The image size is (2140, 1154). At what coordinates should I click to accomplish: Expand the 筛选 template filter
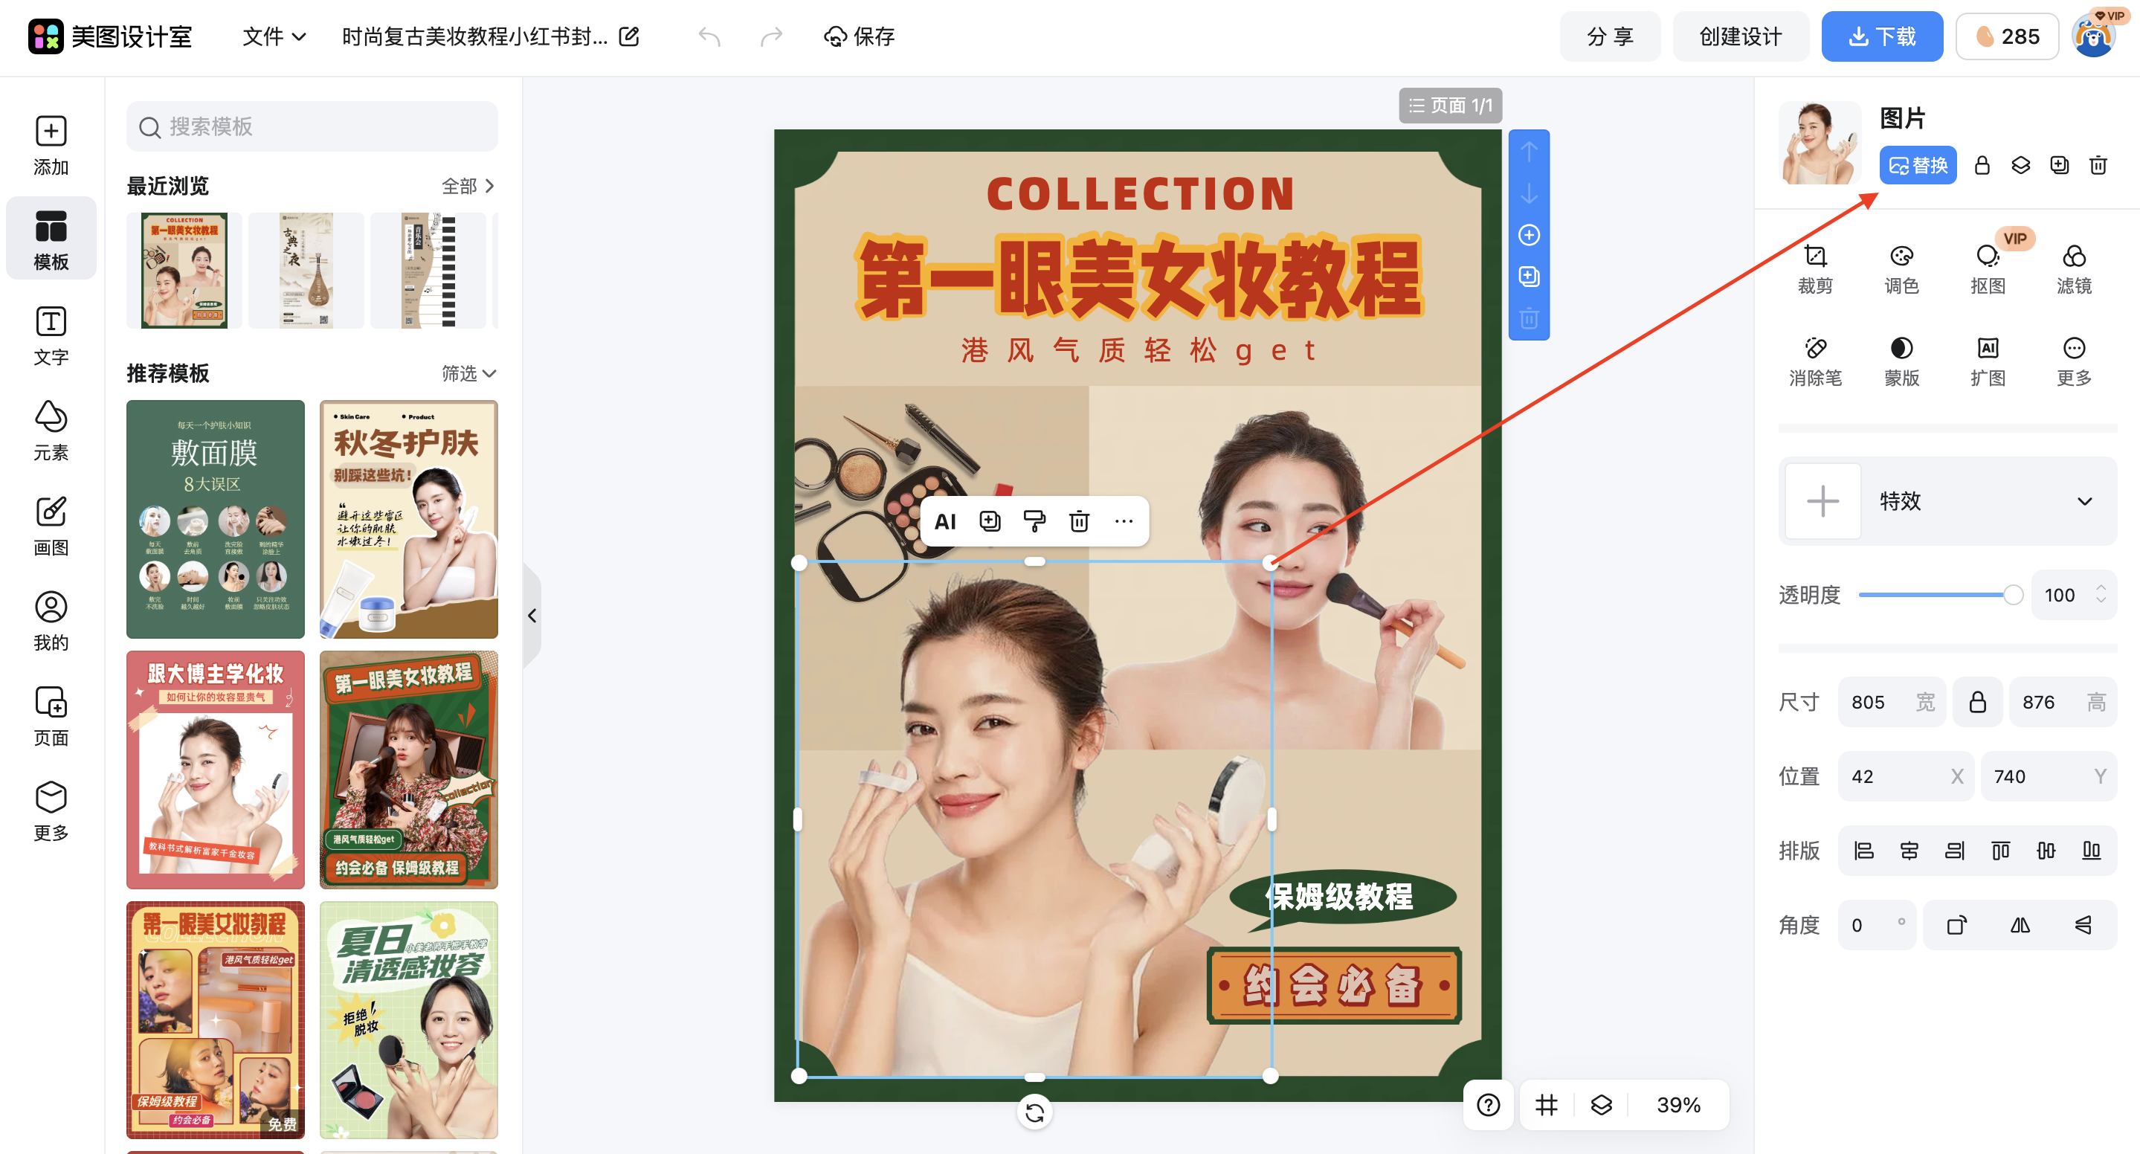(x=468, y=373)
